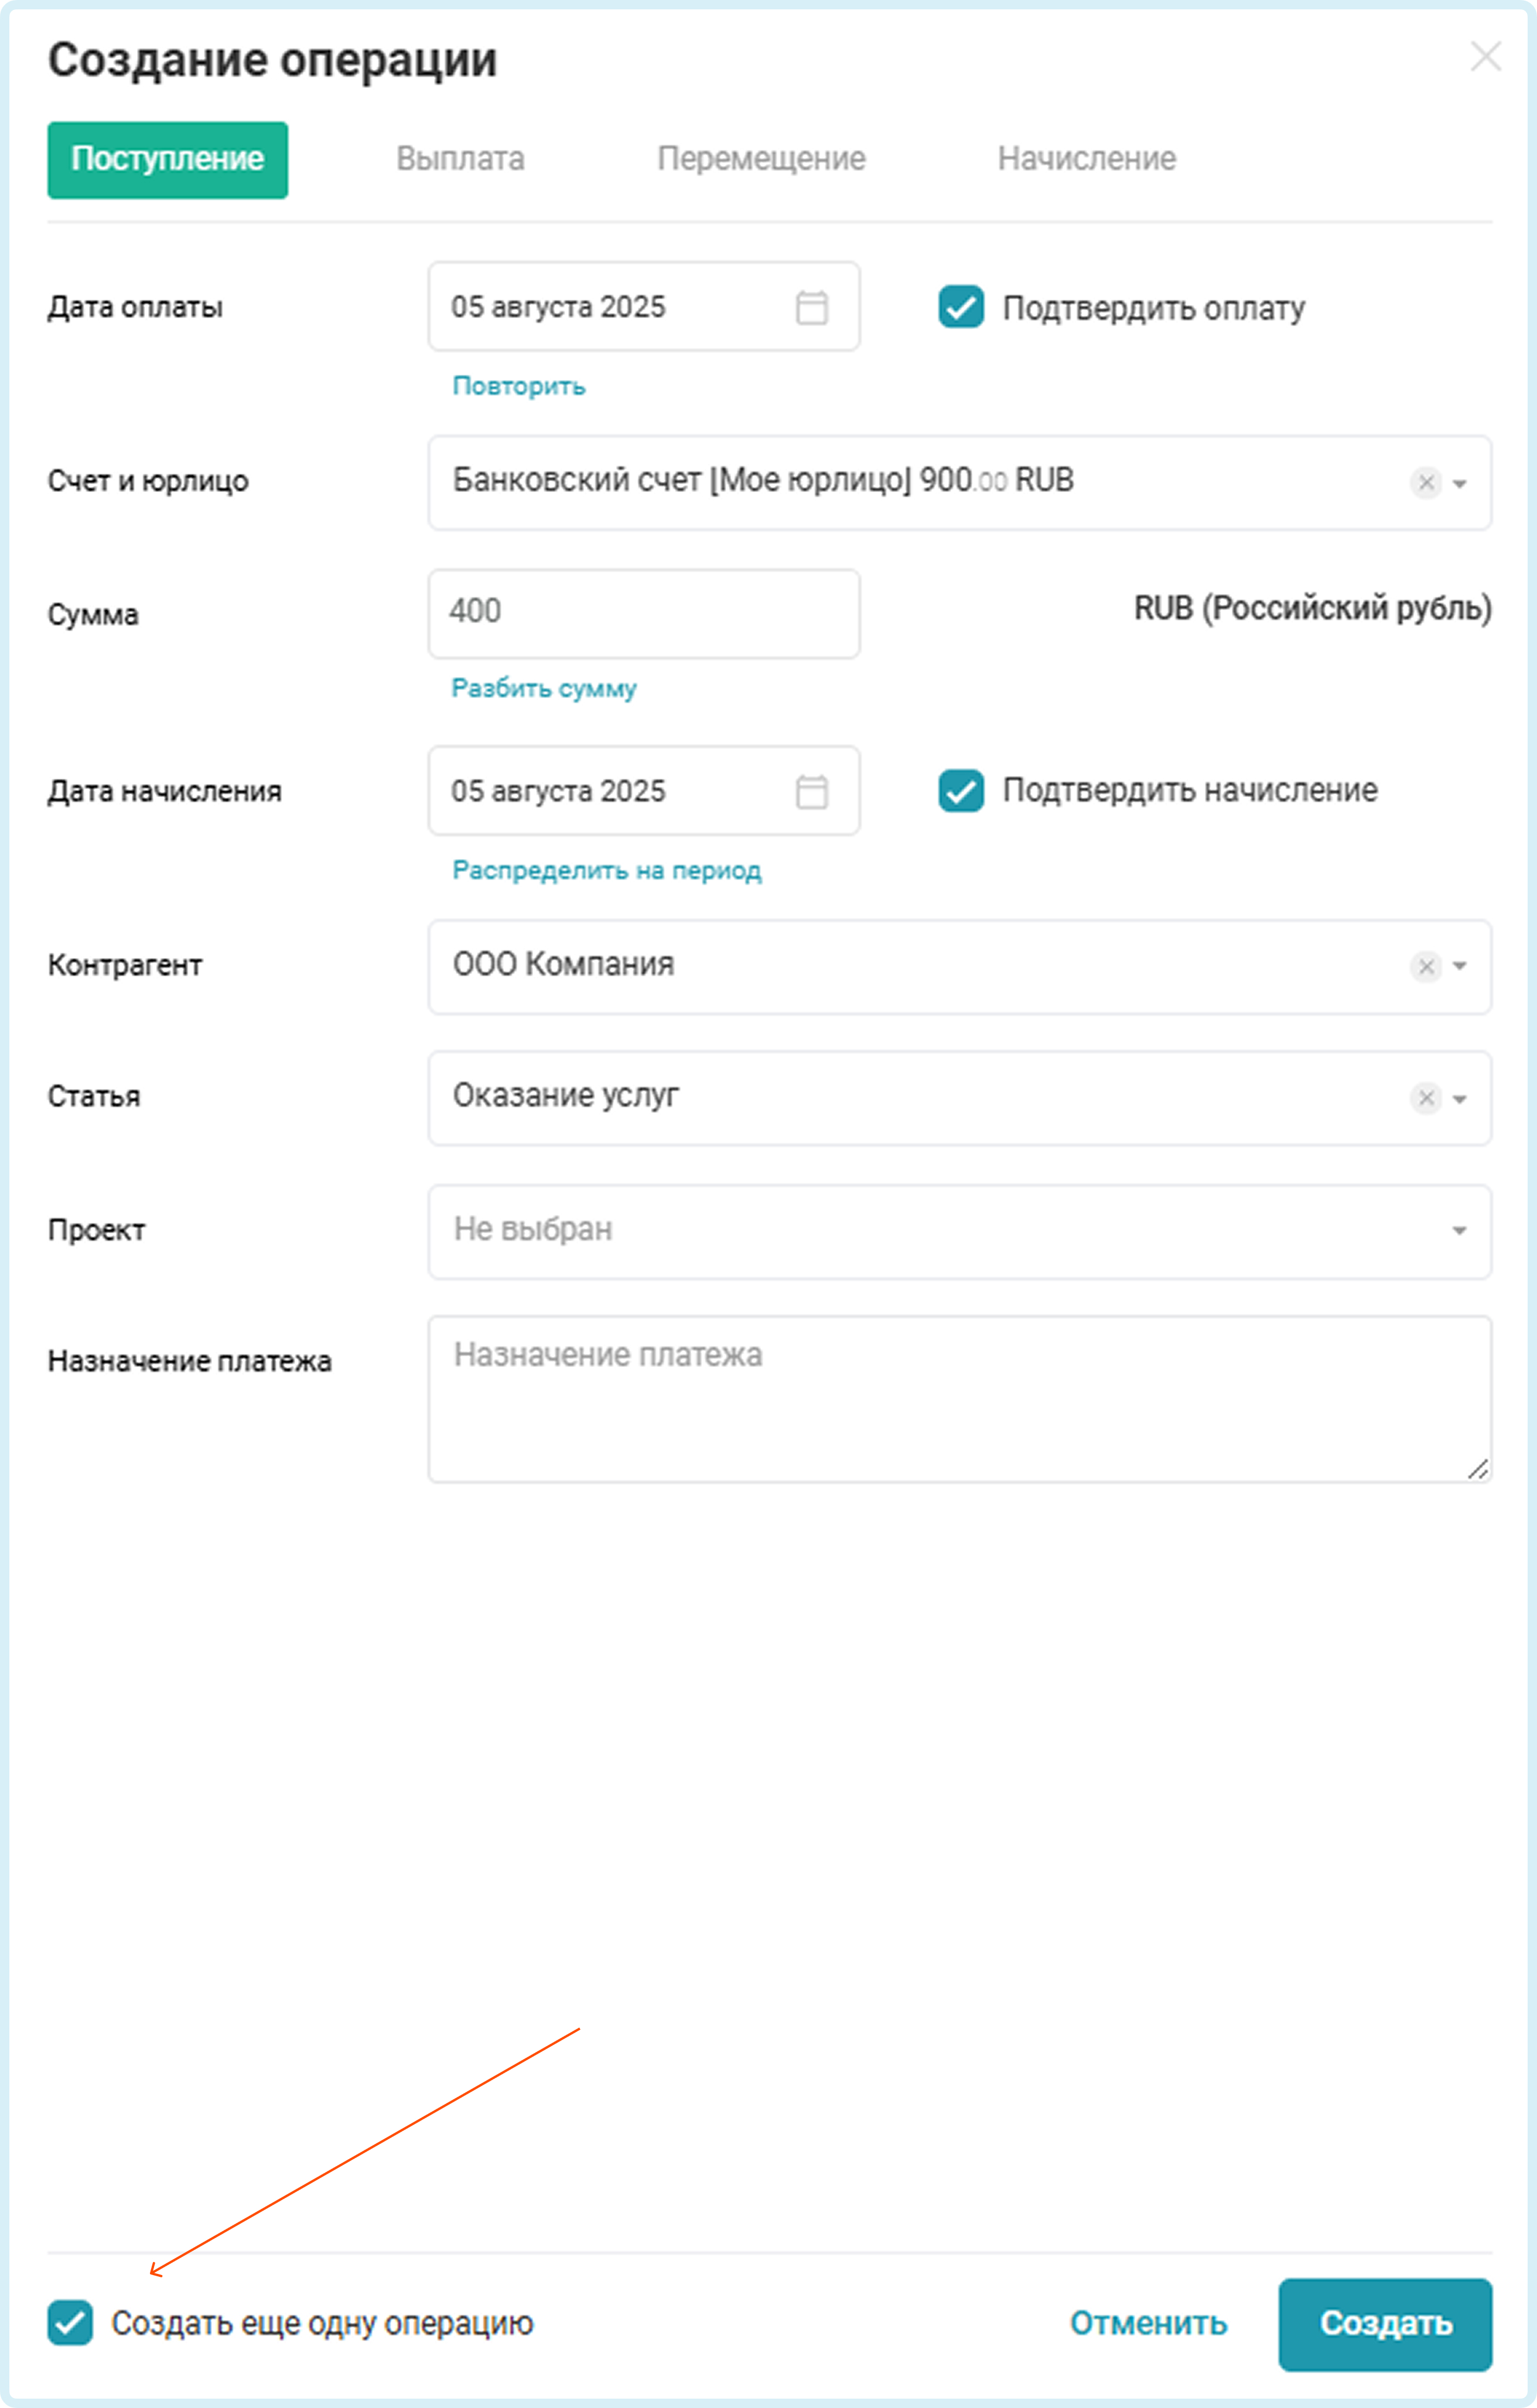
Task: Expand the Статья dropdown arrow
Action: tap(1460, 1099)
